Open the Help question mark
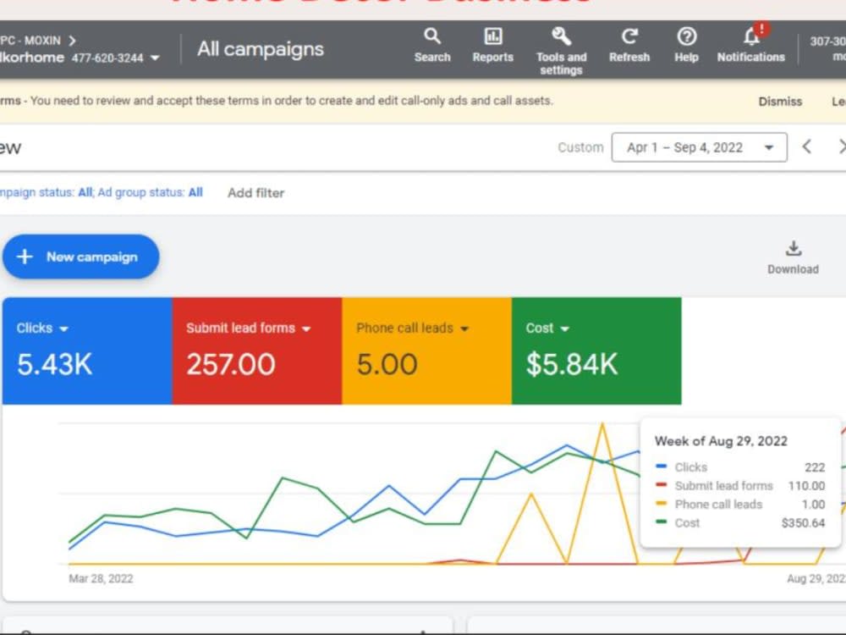This screenshot has width=846, height=635. (686, 36)
